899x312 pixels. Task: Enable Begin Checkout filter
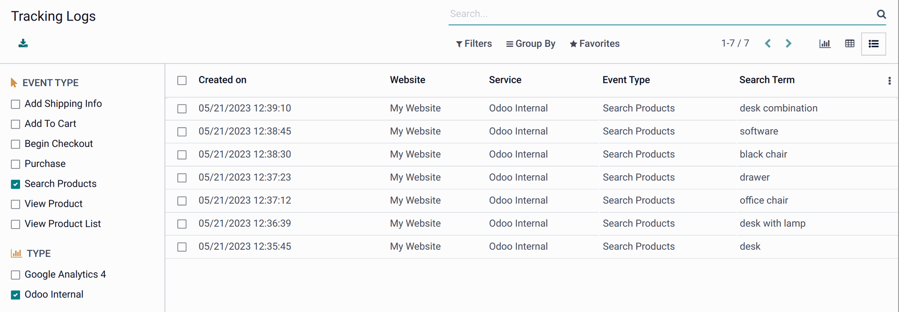15,144
